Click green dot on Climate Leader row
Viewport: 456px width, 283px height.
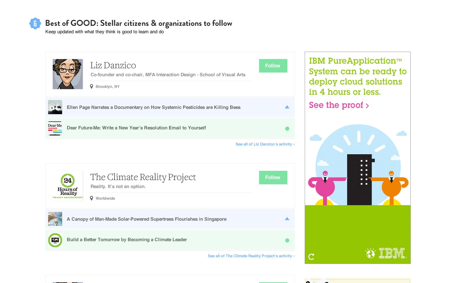click(287, 240)
